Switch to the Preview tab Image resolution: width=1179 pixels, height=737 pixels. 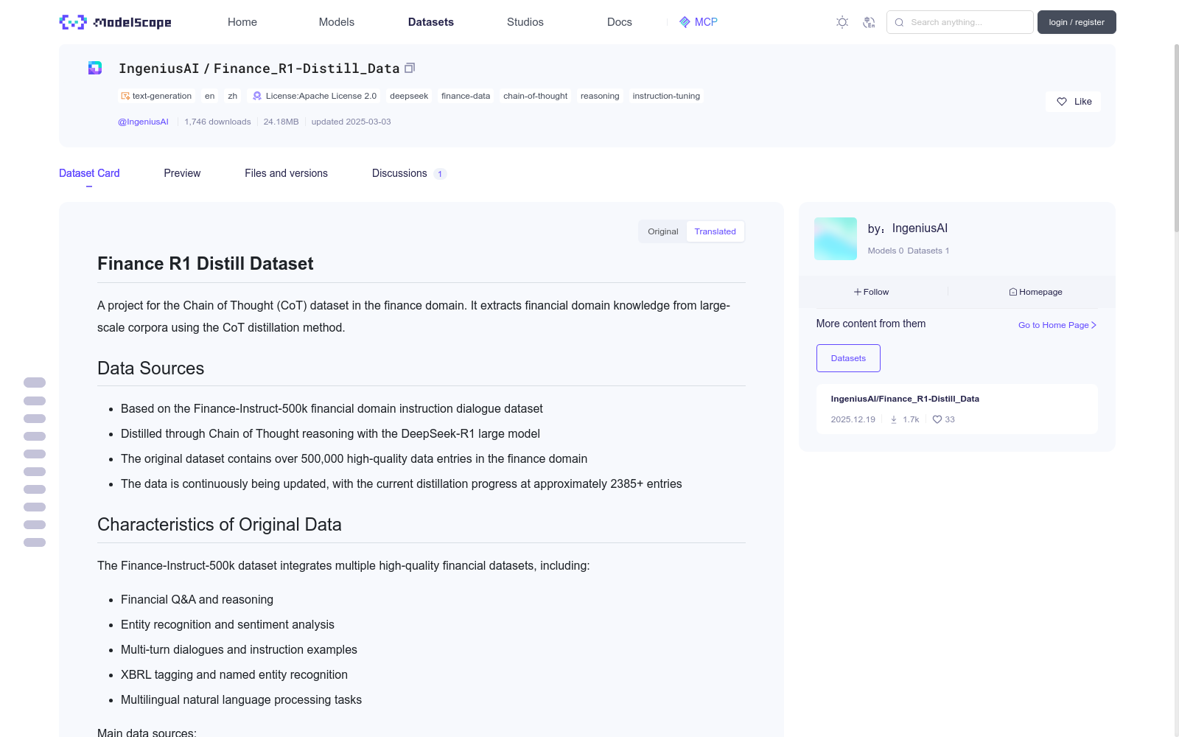pos(182,173)
